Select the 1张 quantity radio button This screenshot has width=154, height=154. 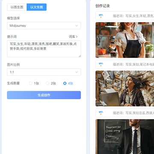coord(31,83)
